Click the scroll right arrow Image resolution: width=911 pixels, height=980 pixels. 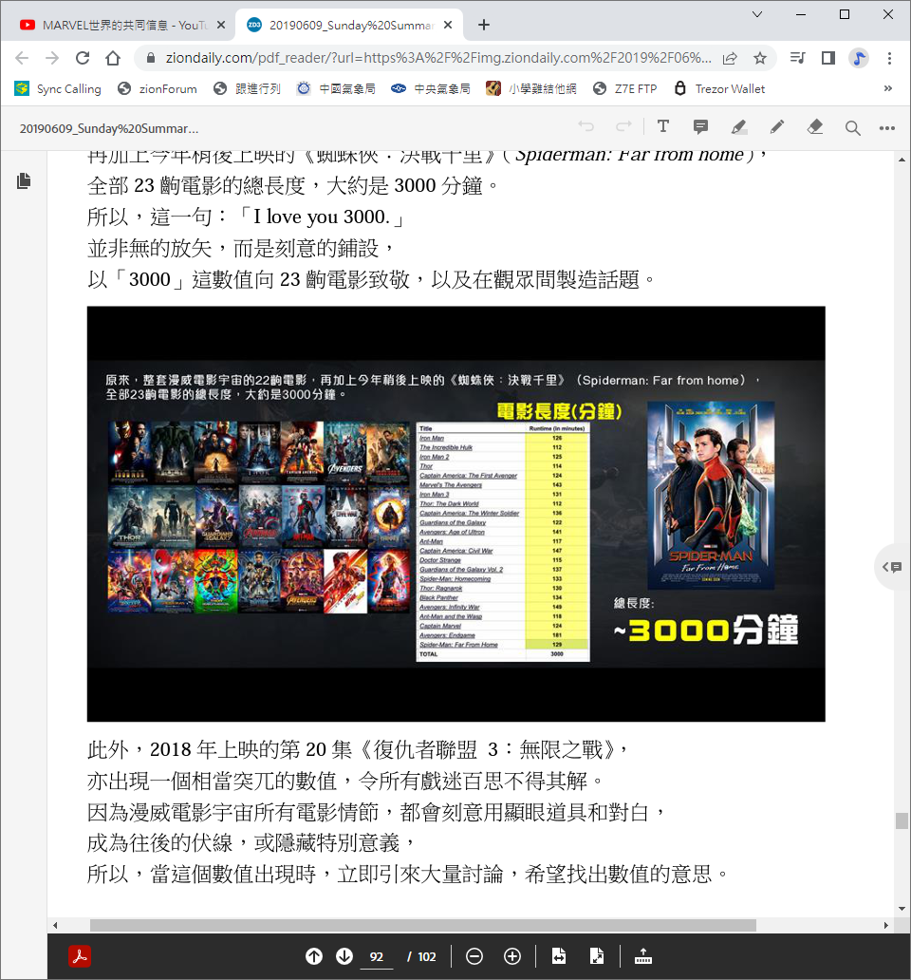coord(886,925)
